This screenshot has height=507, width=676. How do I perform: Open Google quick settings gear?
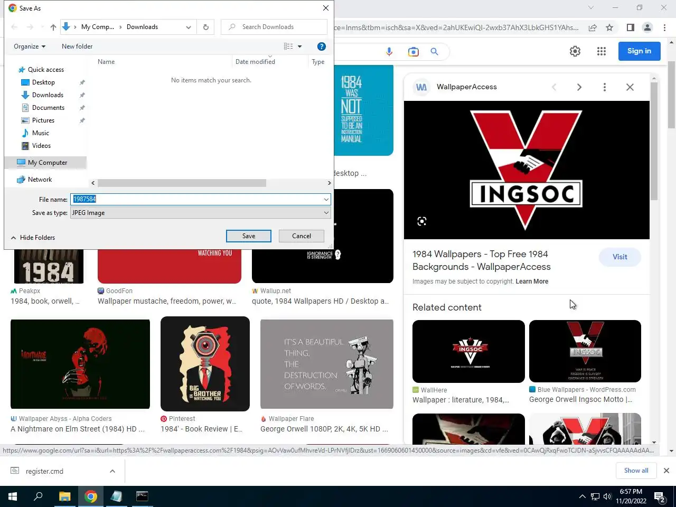(575, 51)
